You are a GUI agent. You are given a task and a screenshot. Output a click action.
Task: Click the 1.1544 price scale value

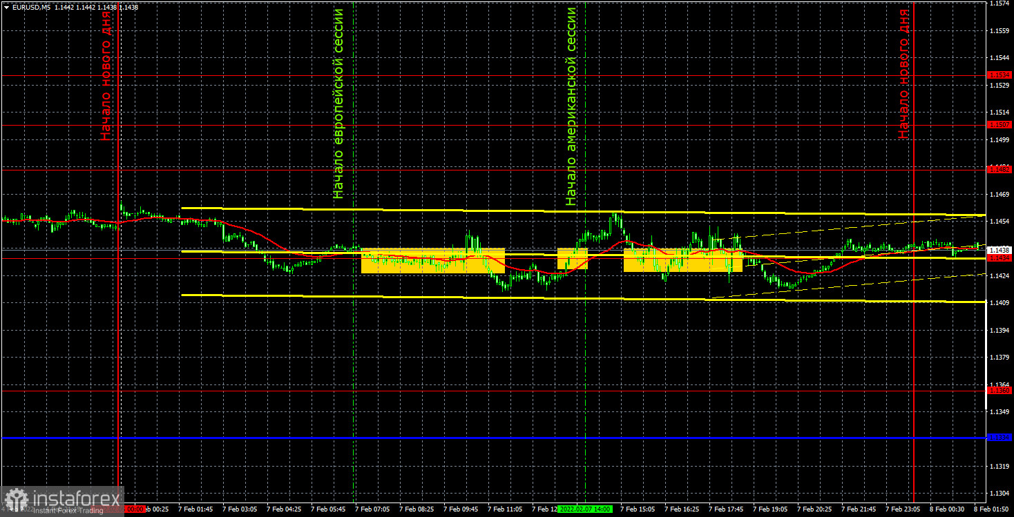(x=999, y=58)
